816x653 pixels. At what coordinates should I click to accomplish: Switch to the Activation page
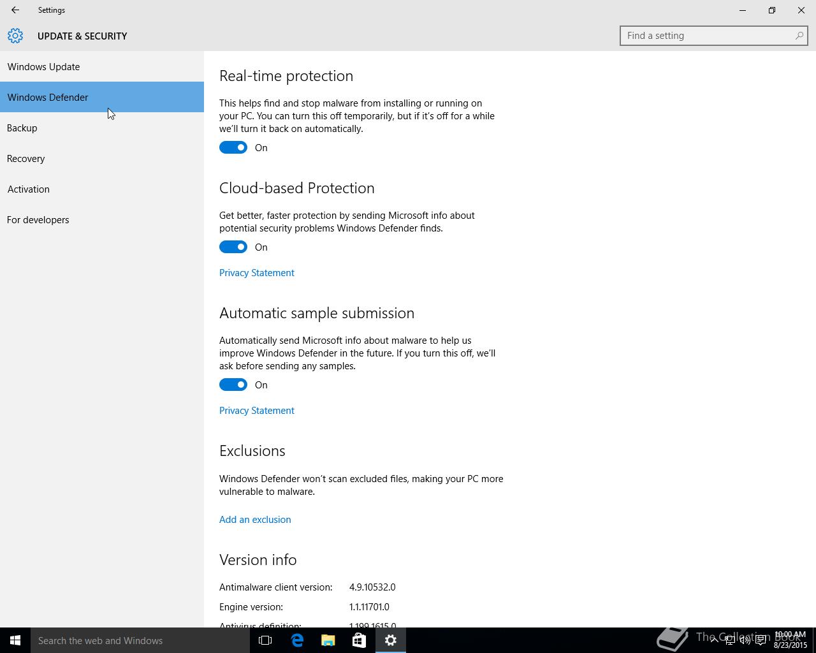[x=102, y=189]
